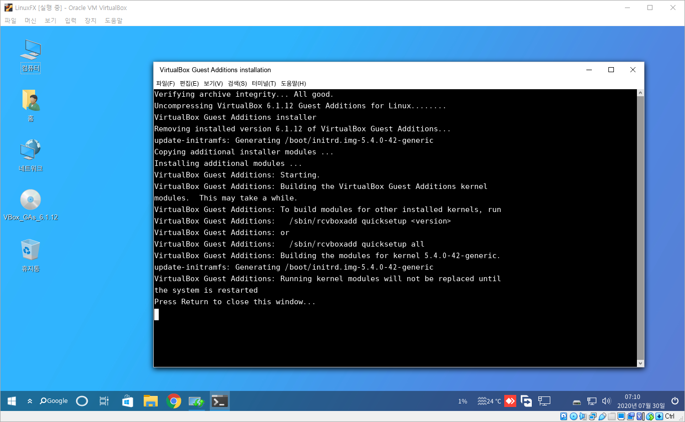Open the Cortana-style circle assistant icon
This screenshot has width=685, height=422.
(x=82, y=401)
